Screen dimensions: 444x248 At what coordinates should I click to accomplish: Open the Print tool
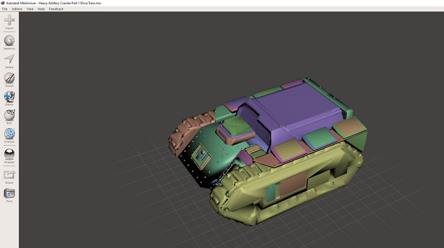click(9, 194)
